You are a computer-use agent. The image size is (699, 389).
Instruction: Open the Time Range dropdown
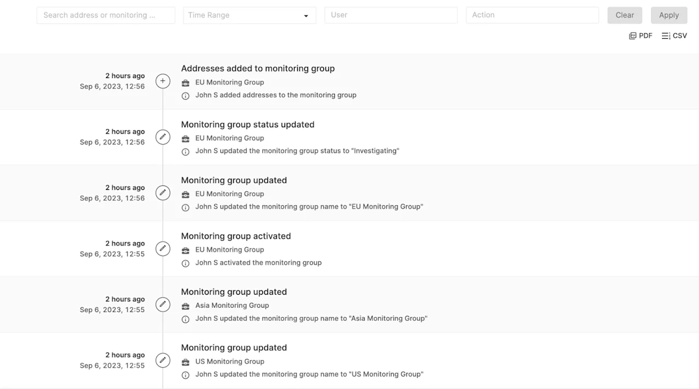click(250, 15)
